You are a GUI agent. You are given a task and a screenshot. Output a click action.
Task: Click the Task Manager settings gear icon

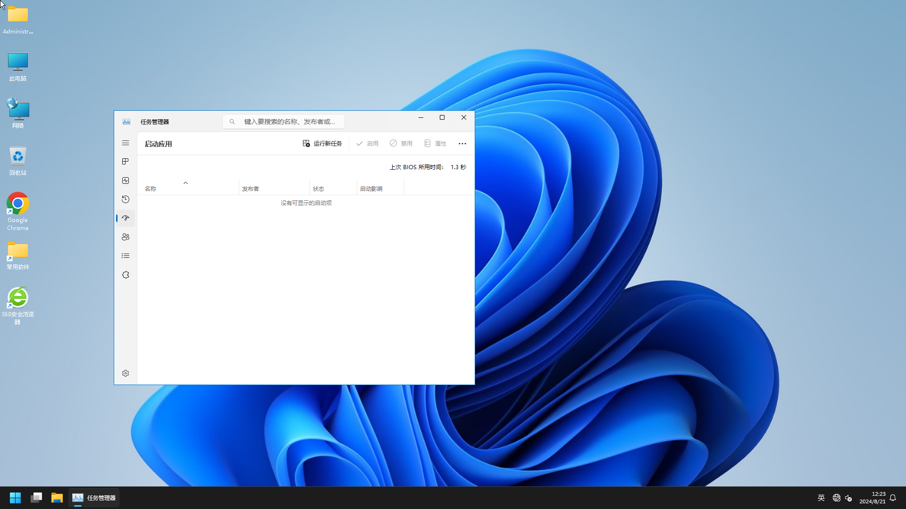(x=126, y=373)
